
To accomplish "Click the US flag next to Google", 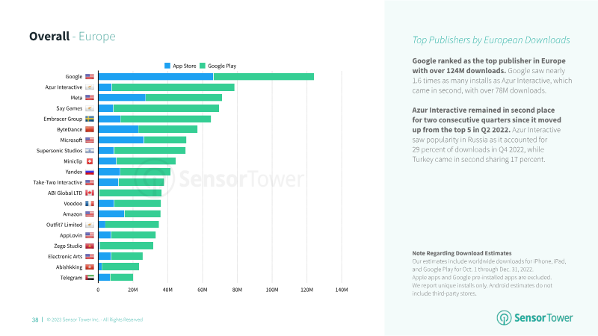I will pos(90,77).
